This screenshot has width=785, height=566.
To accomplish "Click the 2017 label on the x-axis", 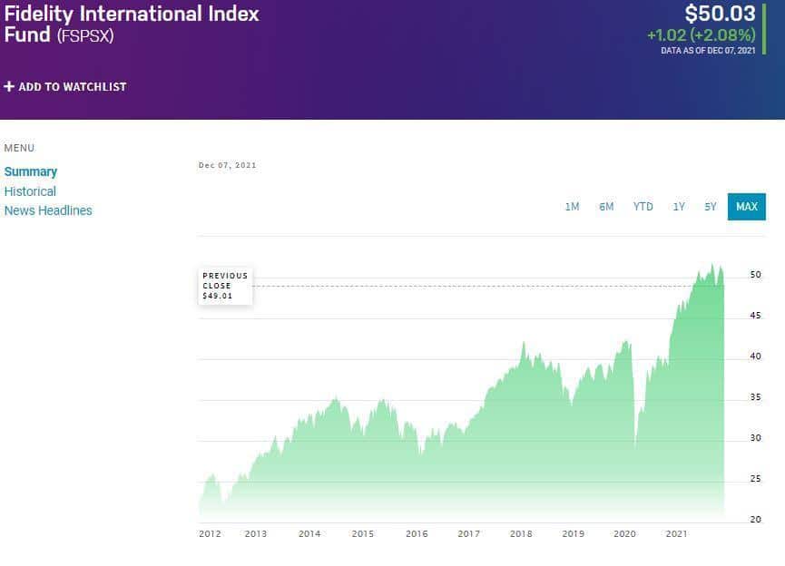I will pyautogui.click(x=468, y=534).
